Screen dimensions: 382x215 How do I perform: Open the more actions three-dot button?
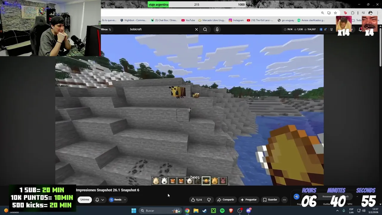pos(284,199)
